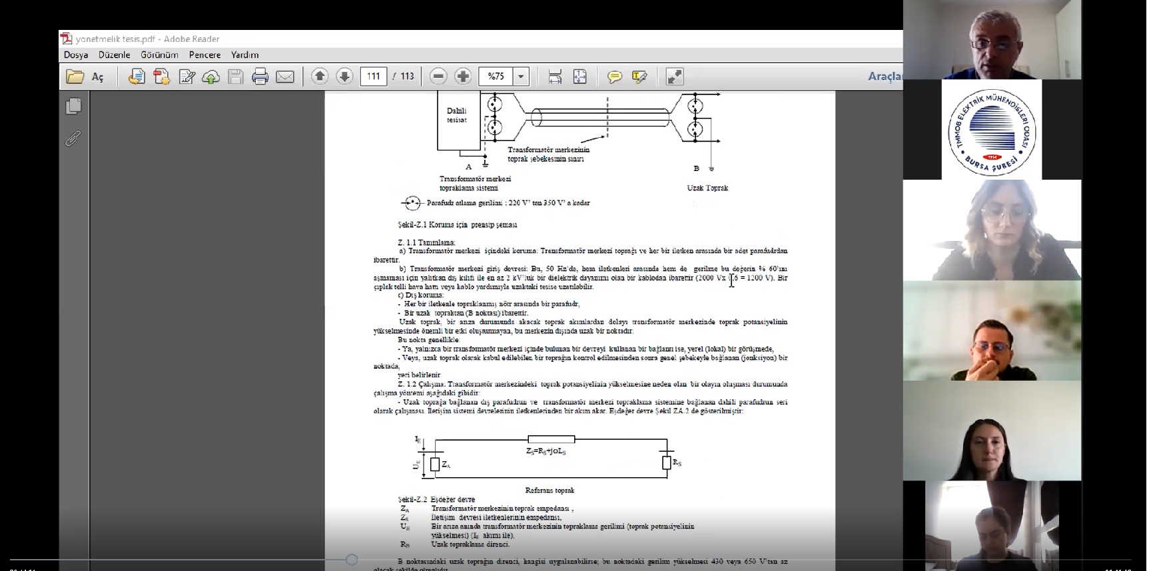This screenshot has height=571, width=1153.
Task: Select the Elektrik Mühendisleri Odası logo tile
Action: pos(992,130)
